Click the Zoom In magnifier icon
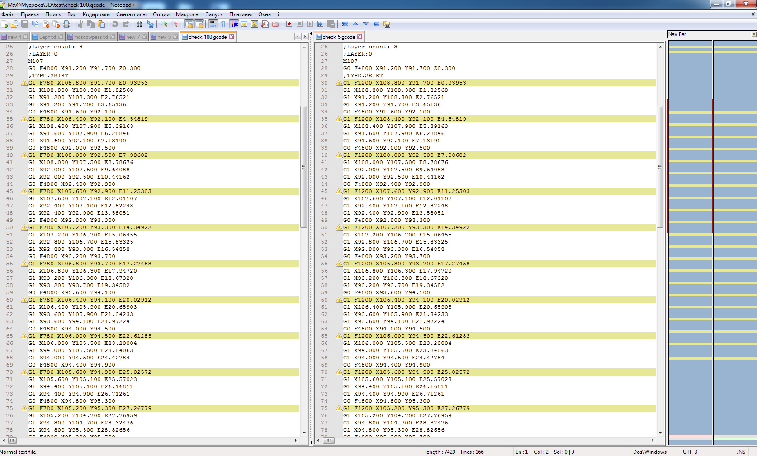The image size is (757, 457). click(x=164, y=24)
